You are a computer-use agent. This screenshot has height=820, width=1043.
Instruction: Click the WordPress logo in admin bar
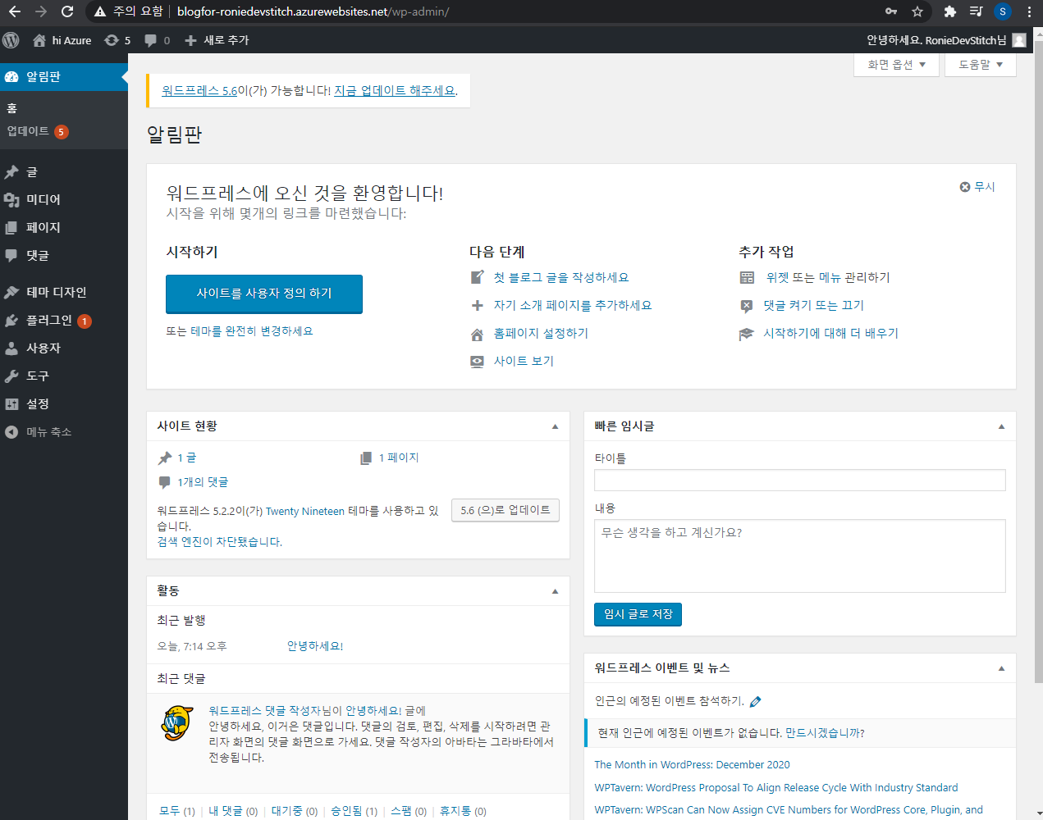click(11, 40)
